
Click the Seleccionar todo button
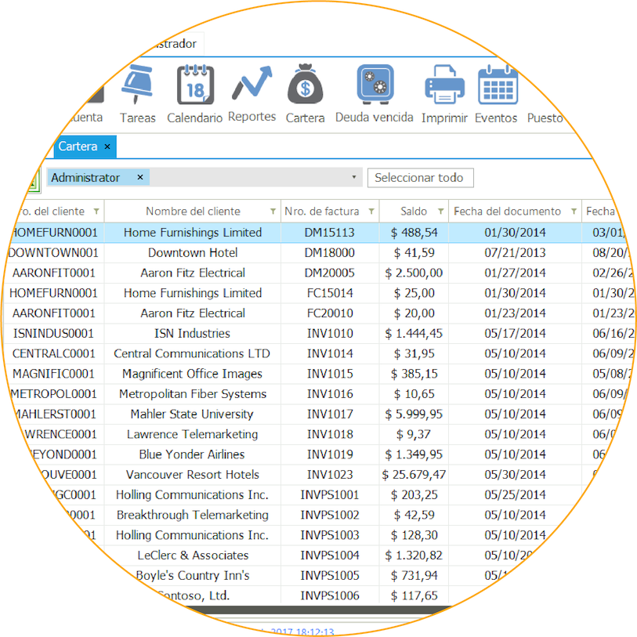[421, 178]
